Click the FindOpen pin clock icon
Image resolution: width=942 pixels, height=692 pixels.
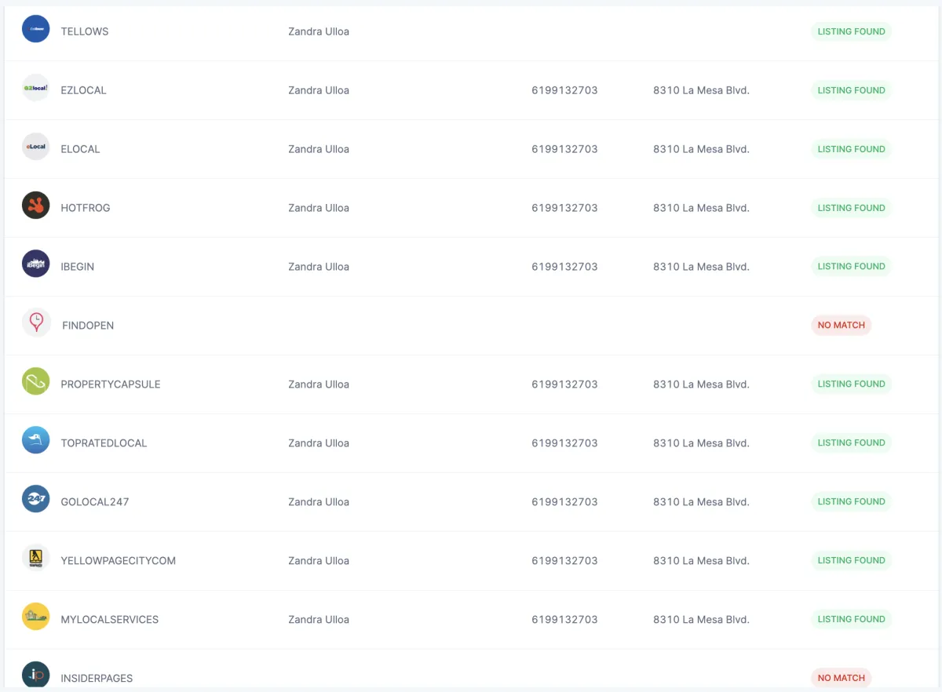coord(36,322)
